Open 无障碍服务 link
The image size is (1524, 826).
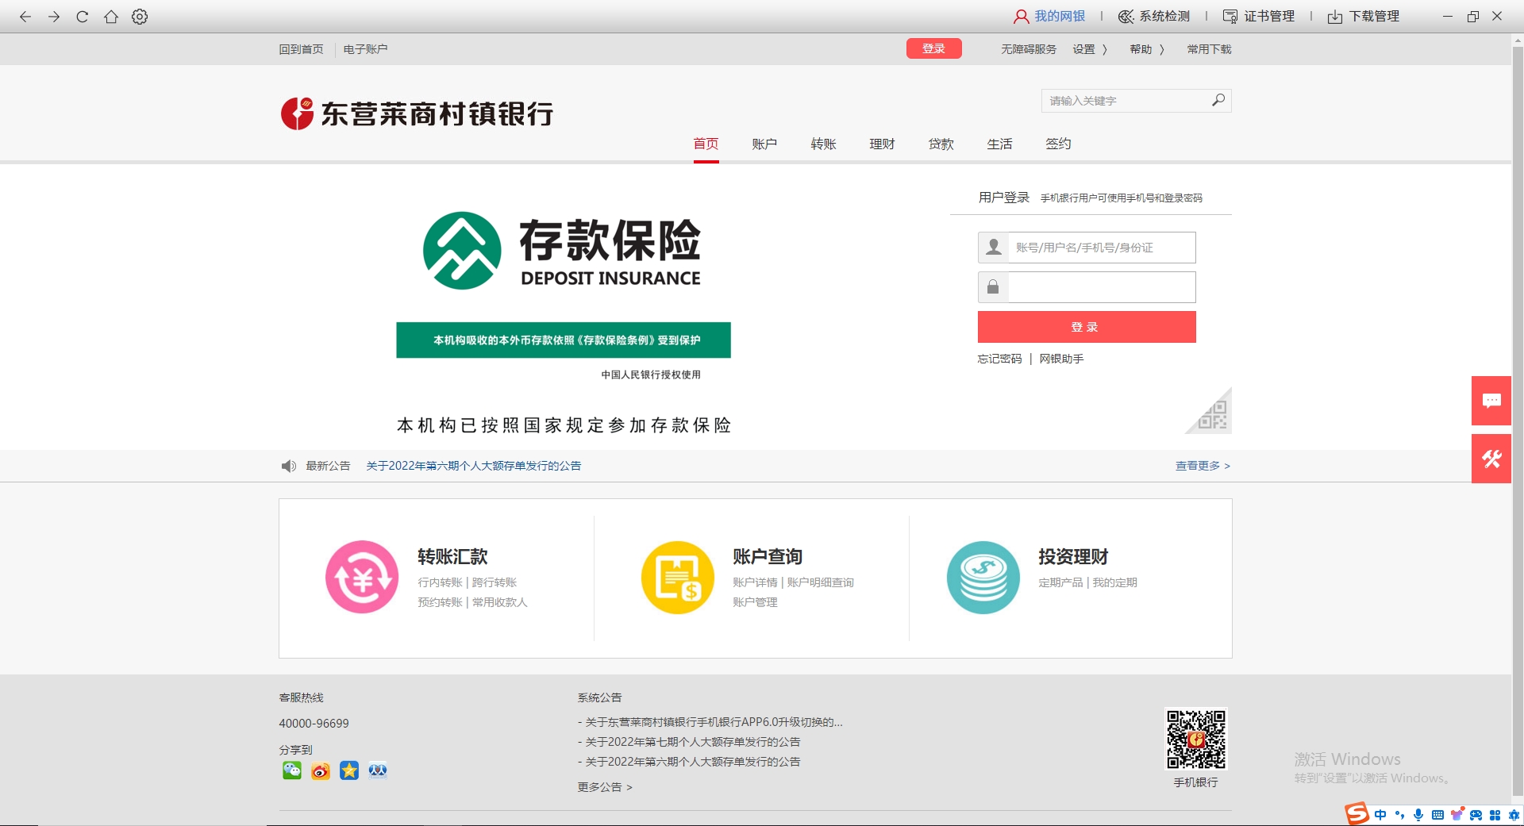pos(1029,49)
